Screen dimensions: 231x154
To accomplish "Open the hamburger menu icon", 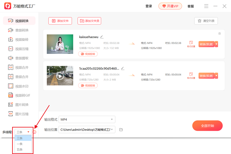I will 206,6.
